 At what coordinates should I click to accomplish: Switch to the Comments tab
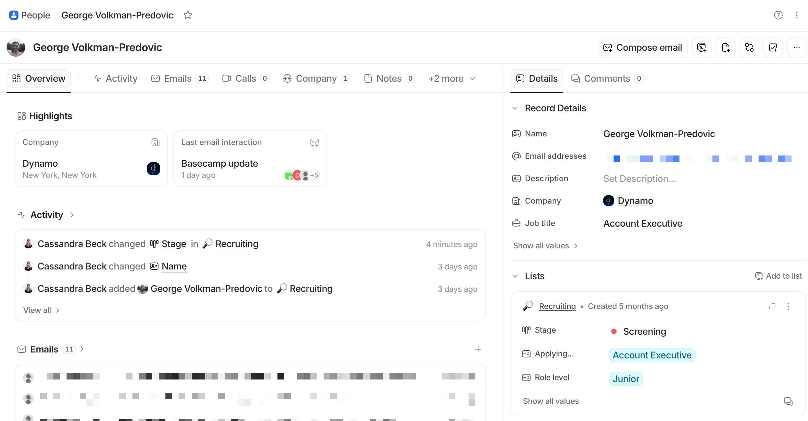(x=607, y=78)
